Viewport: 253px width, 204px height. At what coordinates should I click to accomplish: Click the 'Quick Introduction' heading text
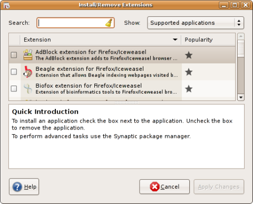(45, 112)
